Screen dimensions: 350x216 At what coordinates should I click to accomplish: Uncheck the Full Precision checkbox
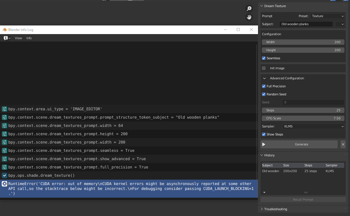tap(264, 86)
